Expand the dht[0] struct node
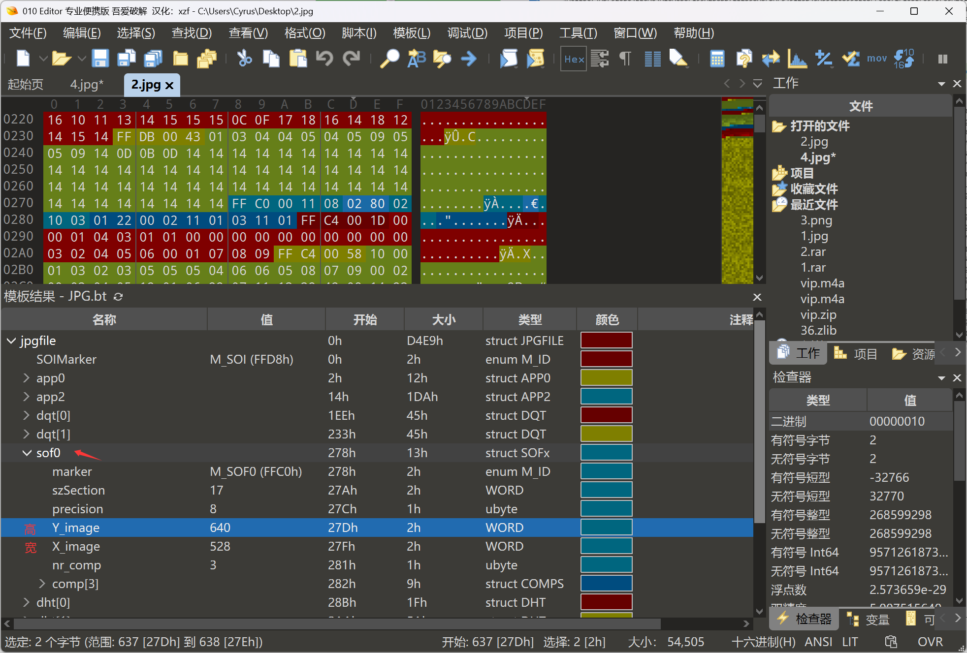Screen dimensions: 967x653 [27, 602]
